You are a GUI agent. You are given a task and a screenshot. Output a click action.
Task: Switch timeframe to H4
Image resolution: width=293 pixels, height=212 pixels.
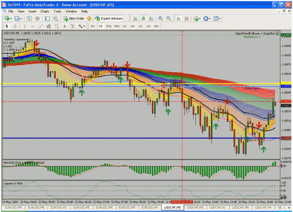point(133,26)
